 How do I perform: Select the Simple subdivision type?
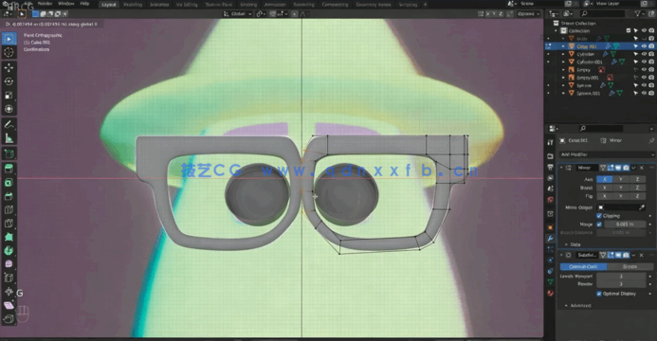point(630,266)
